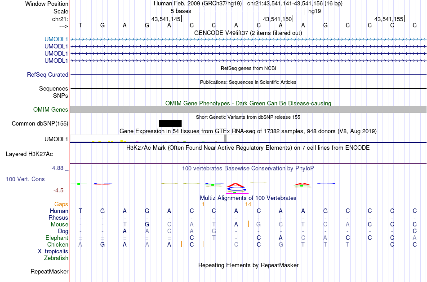
Task: Select the Gaps row label
Action: tap(61, 204)
